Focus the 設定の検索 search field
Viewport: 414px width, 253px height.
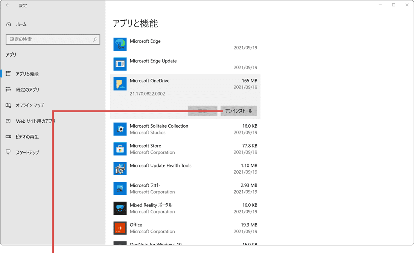(53, 39)
